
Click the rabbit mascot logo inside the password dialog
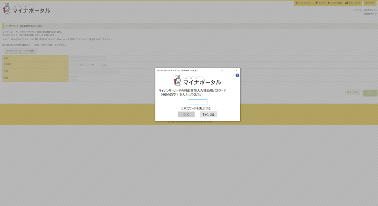coord(178,81)
